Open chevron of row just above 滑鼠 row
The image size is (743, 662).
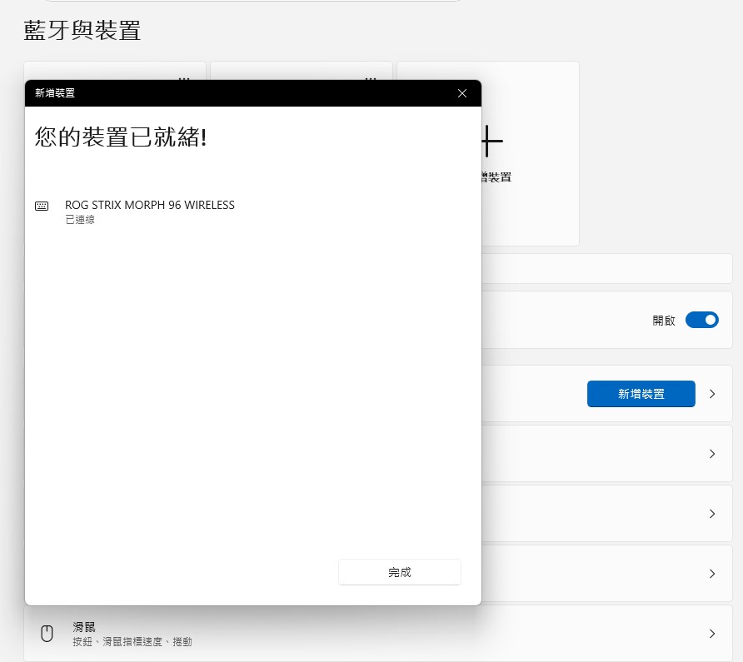click(x=711, y=574)
